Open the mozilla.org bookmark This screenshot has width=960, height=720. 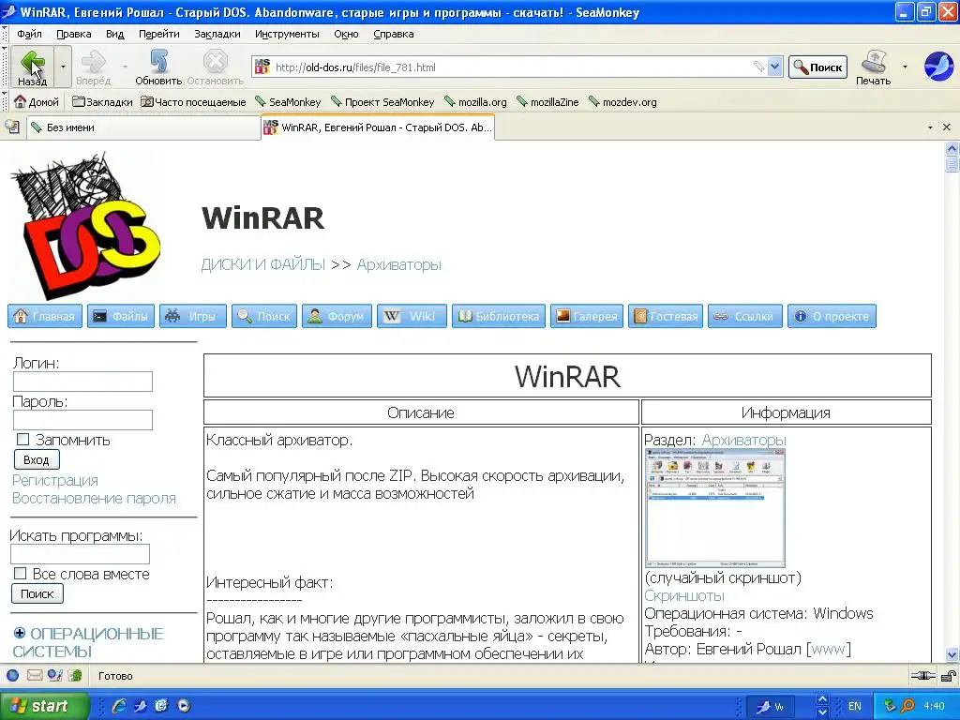pyautogui.click(x=475, y=102)
